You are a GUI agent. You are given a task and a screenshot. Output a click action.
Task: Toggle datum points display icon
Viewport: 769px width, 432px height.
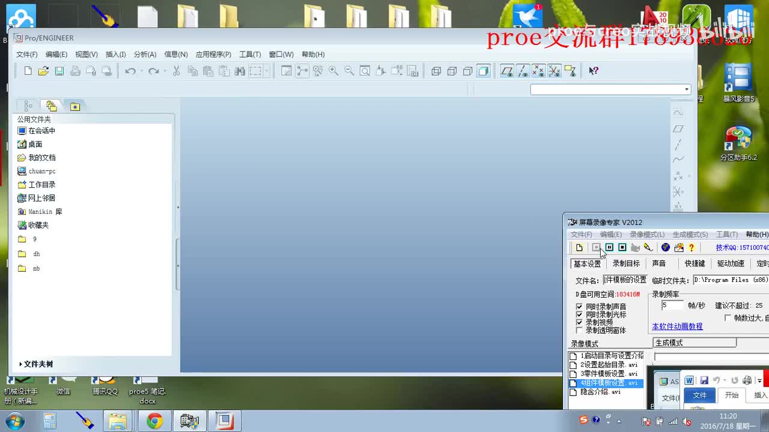(538, 71)
